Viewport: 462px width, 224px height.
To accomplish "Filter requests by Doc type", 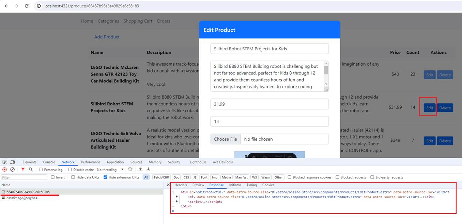I will (176, 177).
